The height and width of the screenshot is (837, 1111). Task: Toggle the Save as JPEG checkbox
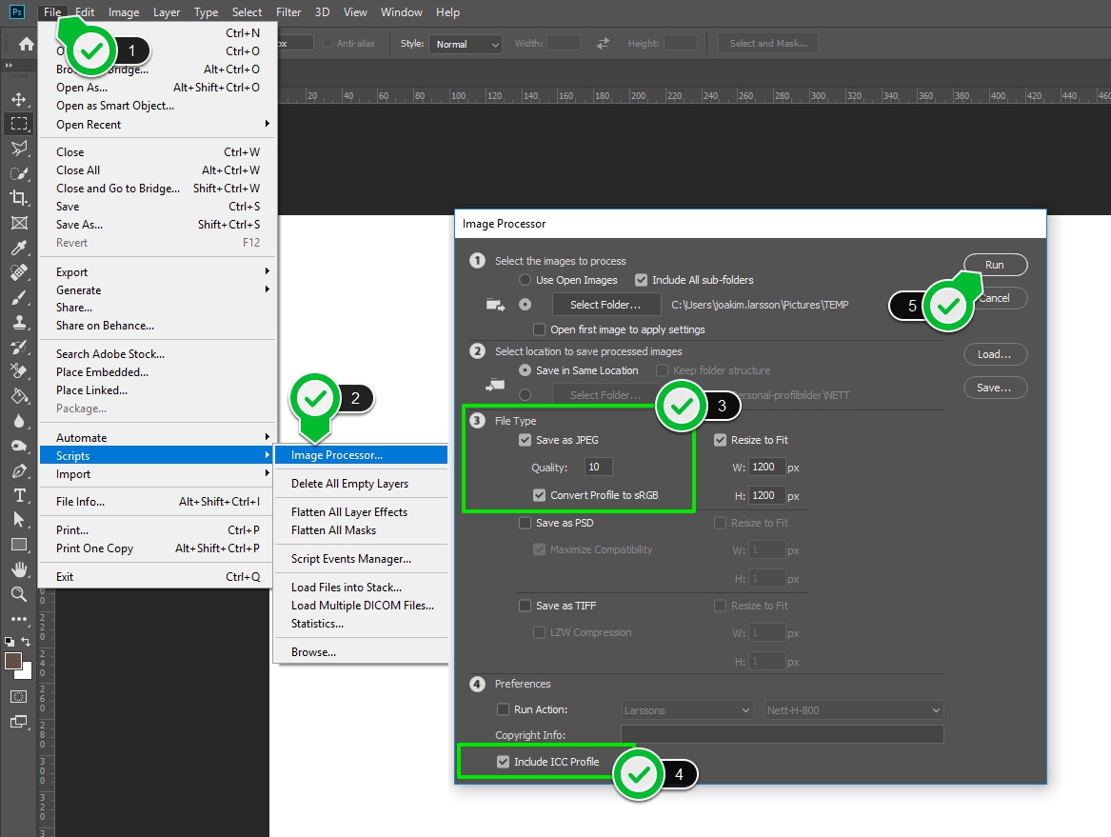pos(525,440)
